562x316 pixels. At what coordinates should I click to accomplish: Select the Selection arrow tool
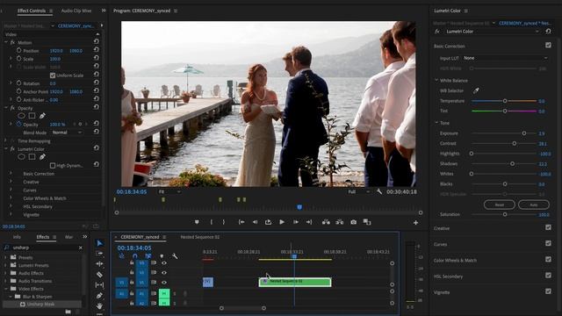99,243
